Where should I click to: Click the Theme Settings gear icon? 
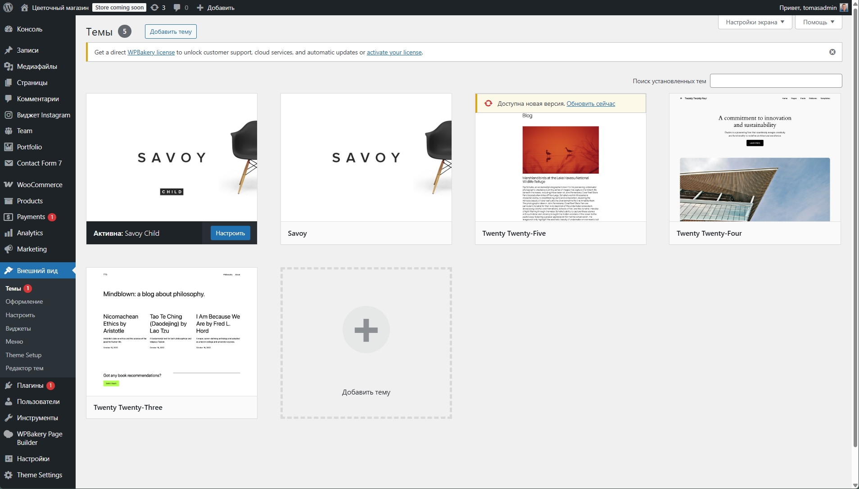(9, 475)
